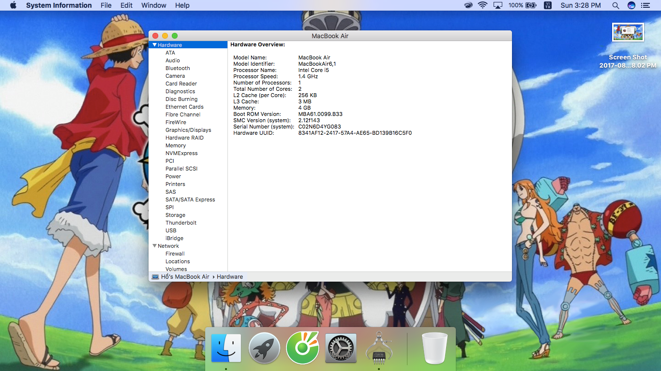
Task: Select Parallel SCSI in sidebar
Action: click(181, 169)
